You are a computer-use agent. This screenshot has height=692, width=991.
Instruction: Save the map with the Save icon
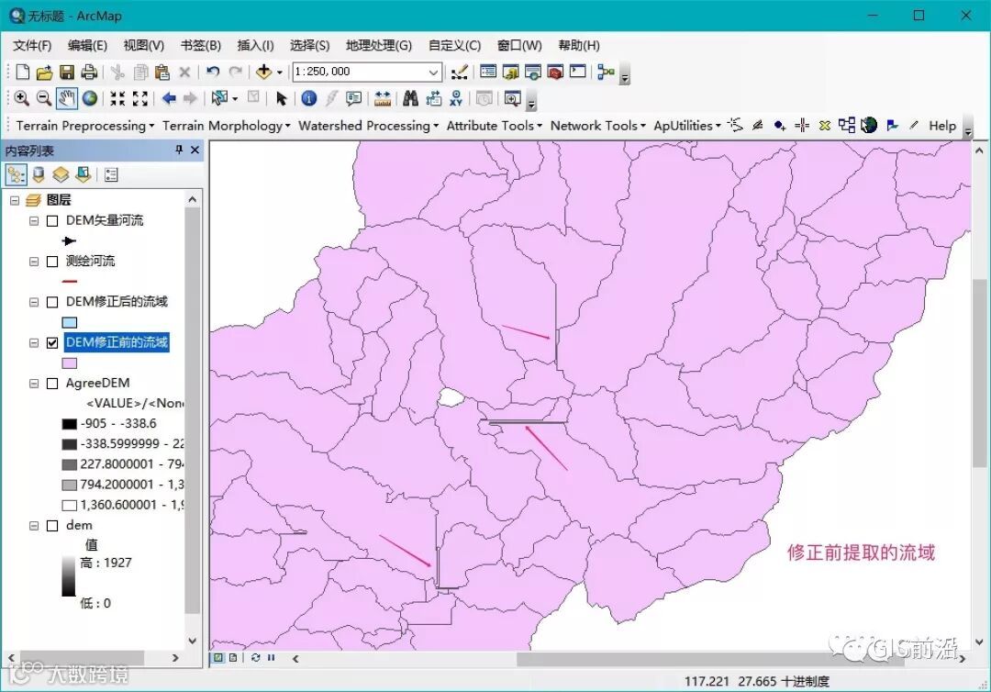coord(66,72)
